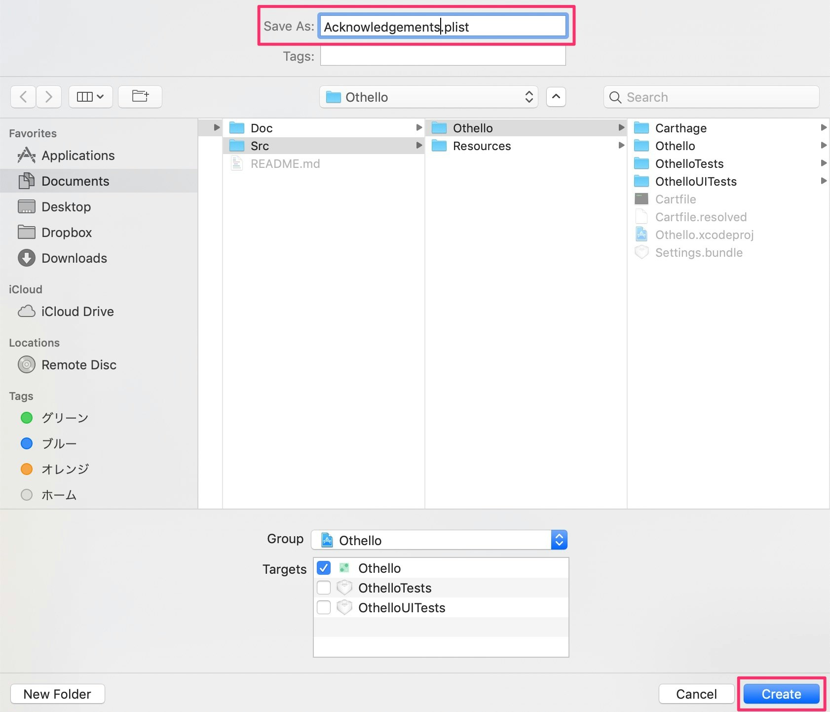Viewport: 830px width, 712px height.
Task: Select the OthelloUITests folder in file browser
Action: point(728,182)
